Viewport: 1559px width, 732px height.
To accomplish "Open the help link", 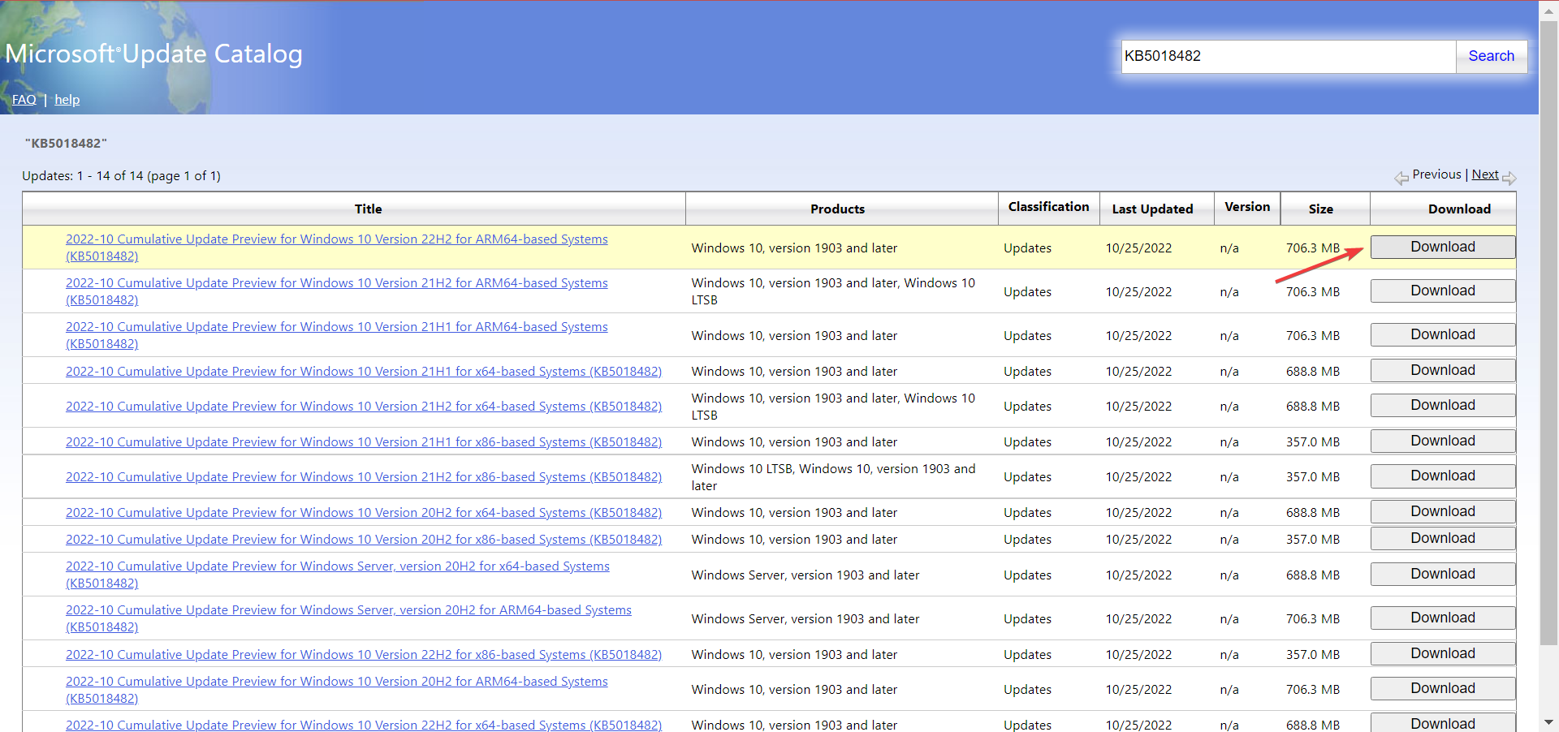I will [x=67, y=100].
